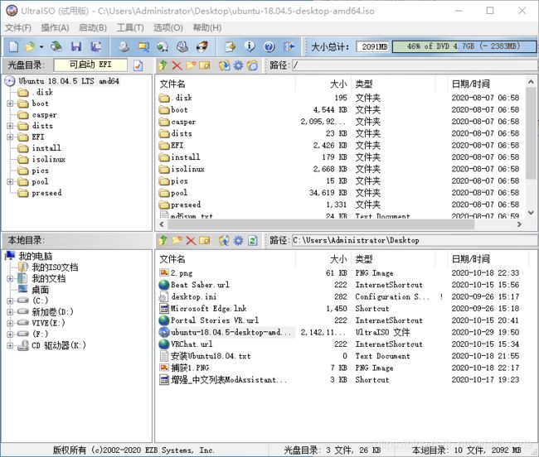Click the Exit door icon
This screenshot has width=539, height=457.
tap(289, 46)
